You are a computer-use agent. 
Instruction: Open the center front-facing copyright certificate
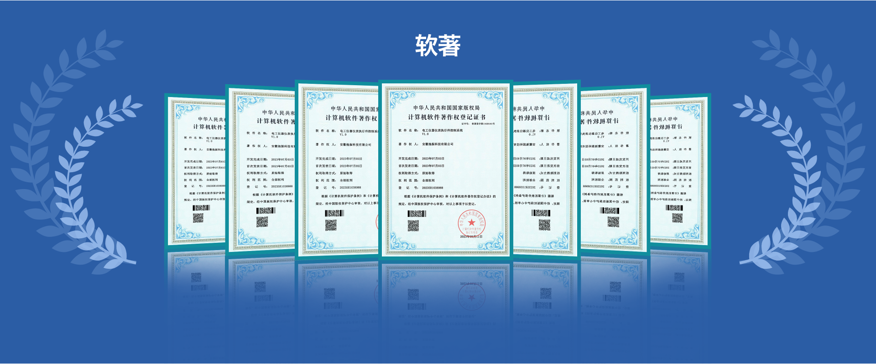click(446, 169)
